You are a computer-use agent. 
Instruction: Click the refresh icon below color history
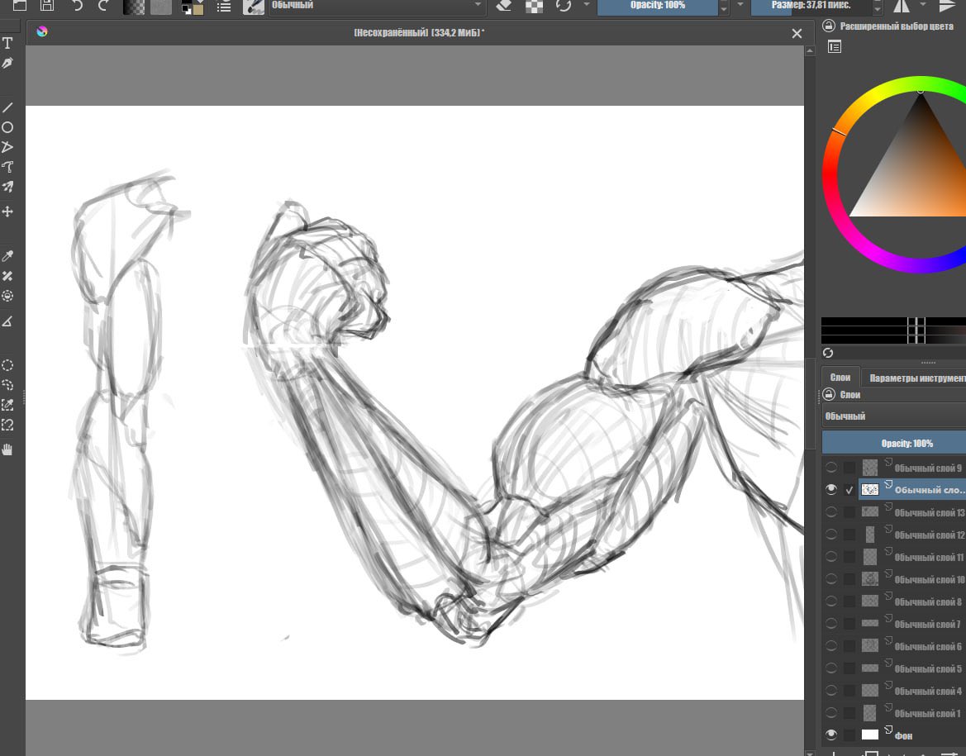[x=828, y=353]
